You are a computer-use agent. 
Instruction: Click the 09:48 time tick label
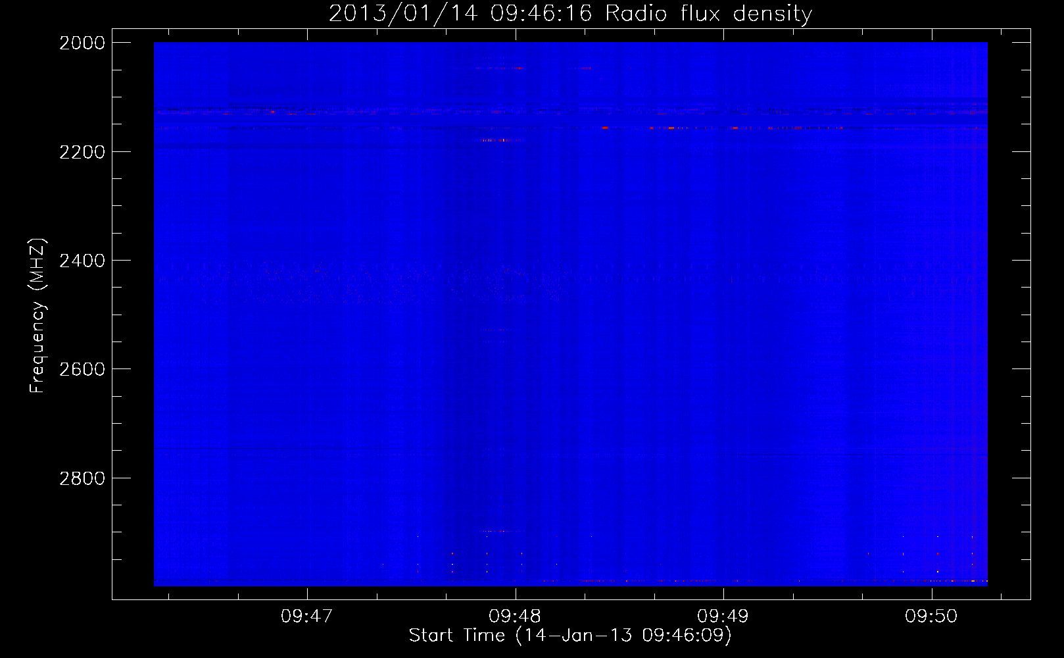click(x=515, y=616)
